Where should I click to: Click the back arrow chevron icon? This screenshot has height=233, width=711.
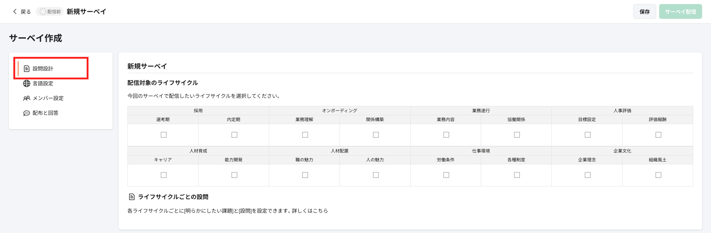tap(15, 11)
